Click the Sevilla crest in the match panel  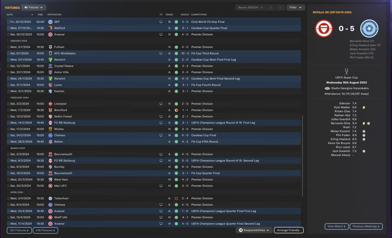[x=324, y=28]
